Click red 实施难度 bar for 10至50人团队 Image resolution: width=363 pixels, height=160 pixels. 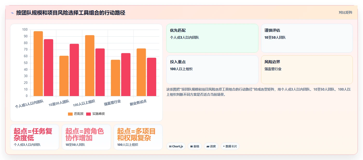74,70
